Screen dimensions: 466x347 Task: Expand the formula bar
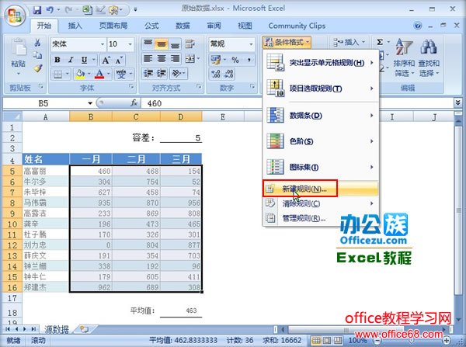tap(457, 102)
